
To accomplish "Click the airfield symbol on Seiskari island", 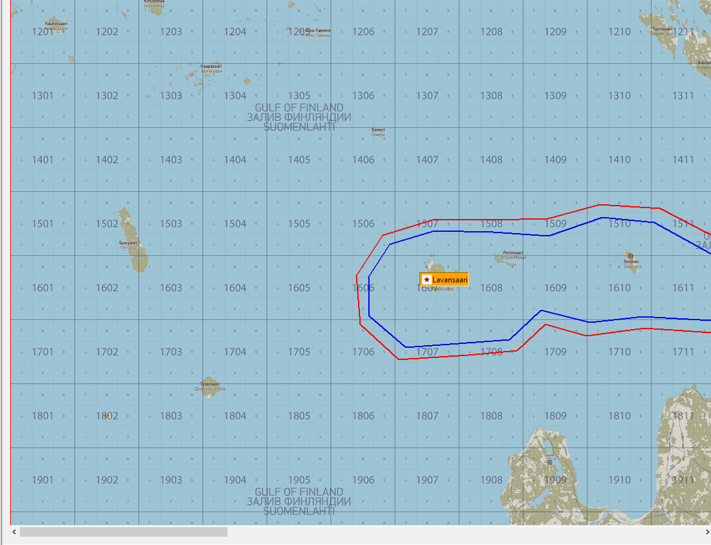I will tap(631, 256).
